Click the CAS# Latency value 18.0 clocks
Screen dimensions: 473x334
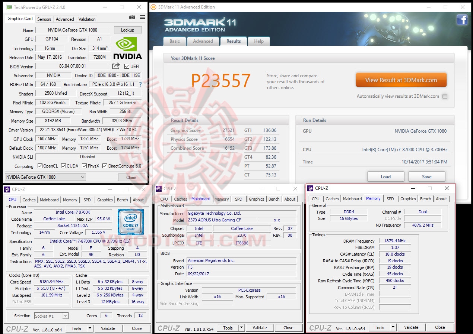(395, 254)
